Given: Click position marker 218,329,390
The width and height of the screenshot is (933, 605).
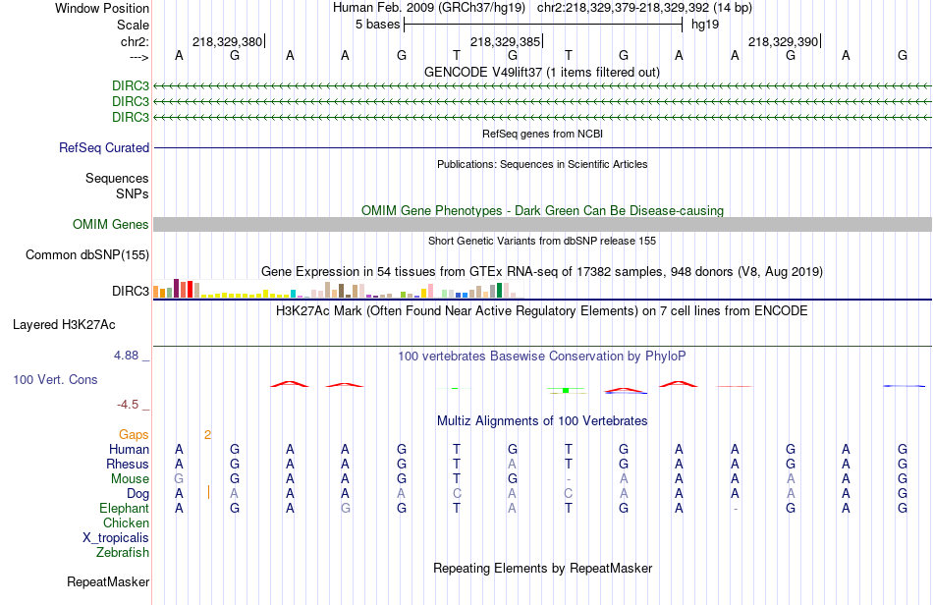Looking at the screenshot, I should click(783, 41).
